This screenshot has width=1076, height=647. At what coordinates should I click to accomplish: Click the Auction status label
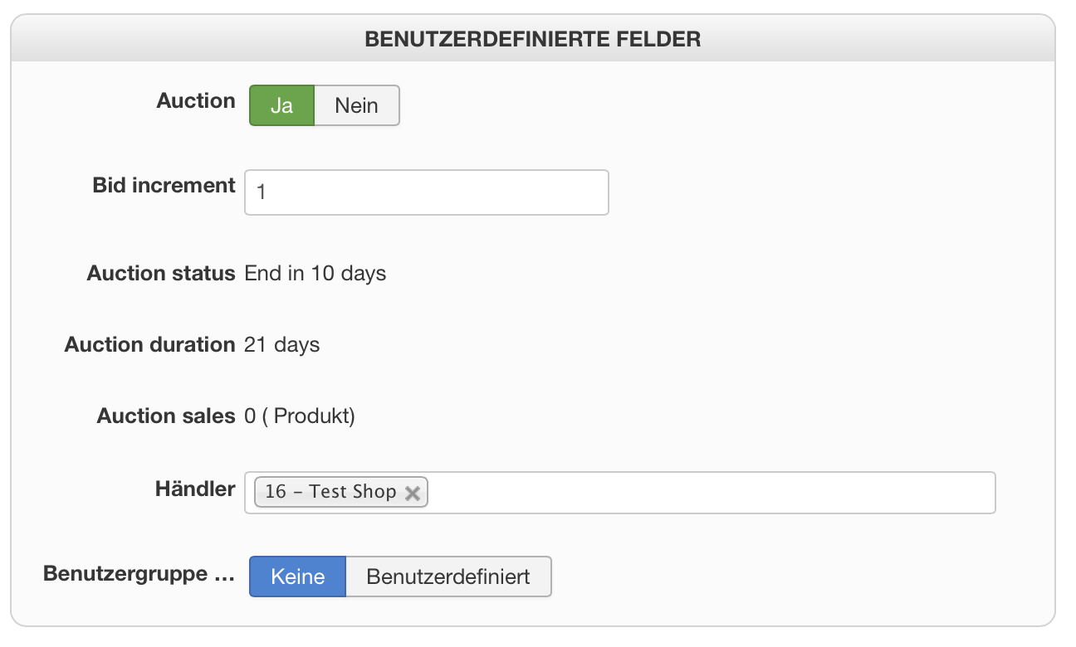[x=161, y=273]
